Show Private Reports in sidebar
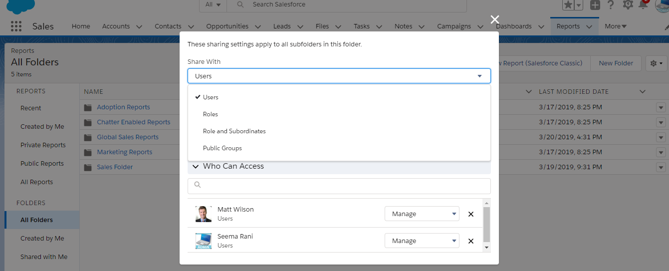 pos(43,145)
